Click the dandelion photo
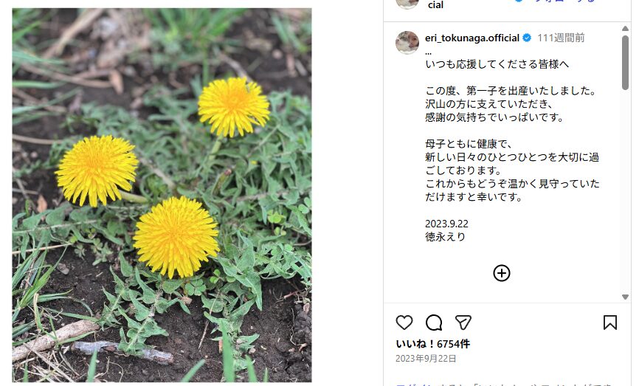This screenshot has height=386, width=639. coord(162,195)
